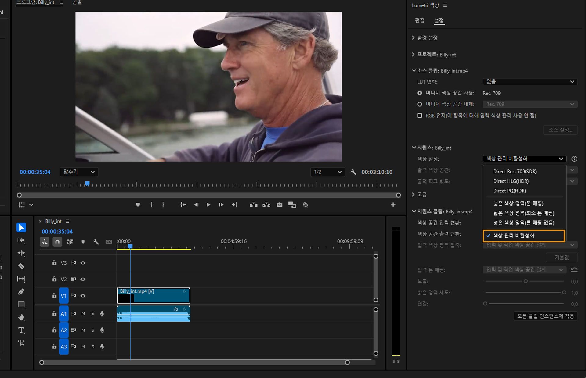
Task: Switch to the 편집 tab
Action: 420,20
